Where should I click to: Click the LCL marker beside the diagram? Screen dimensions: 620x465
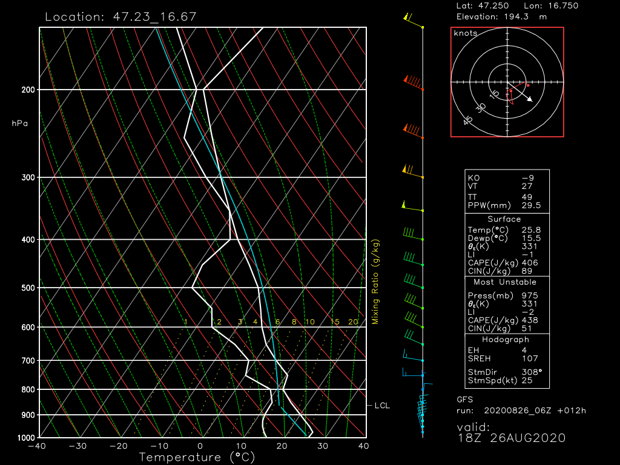(x=381, y=406)
